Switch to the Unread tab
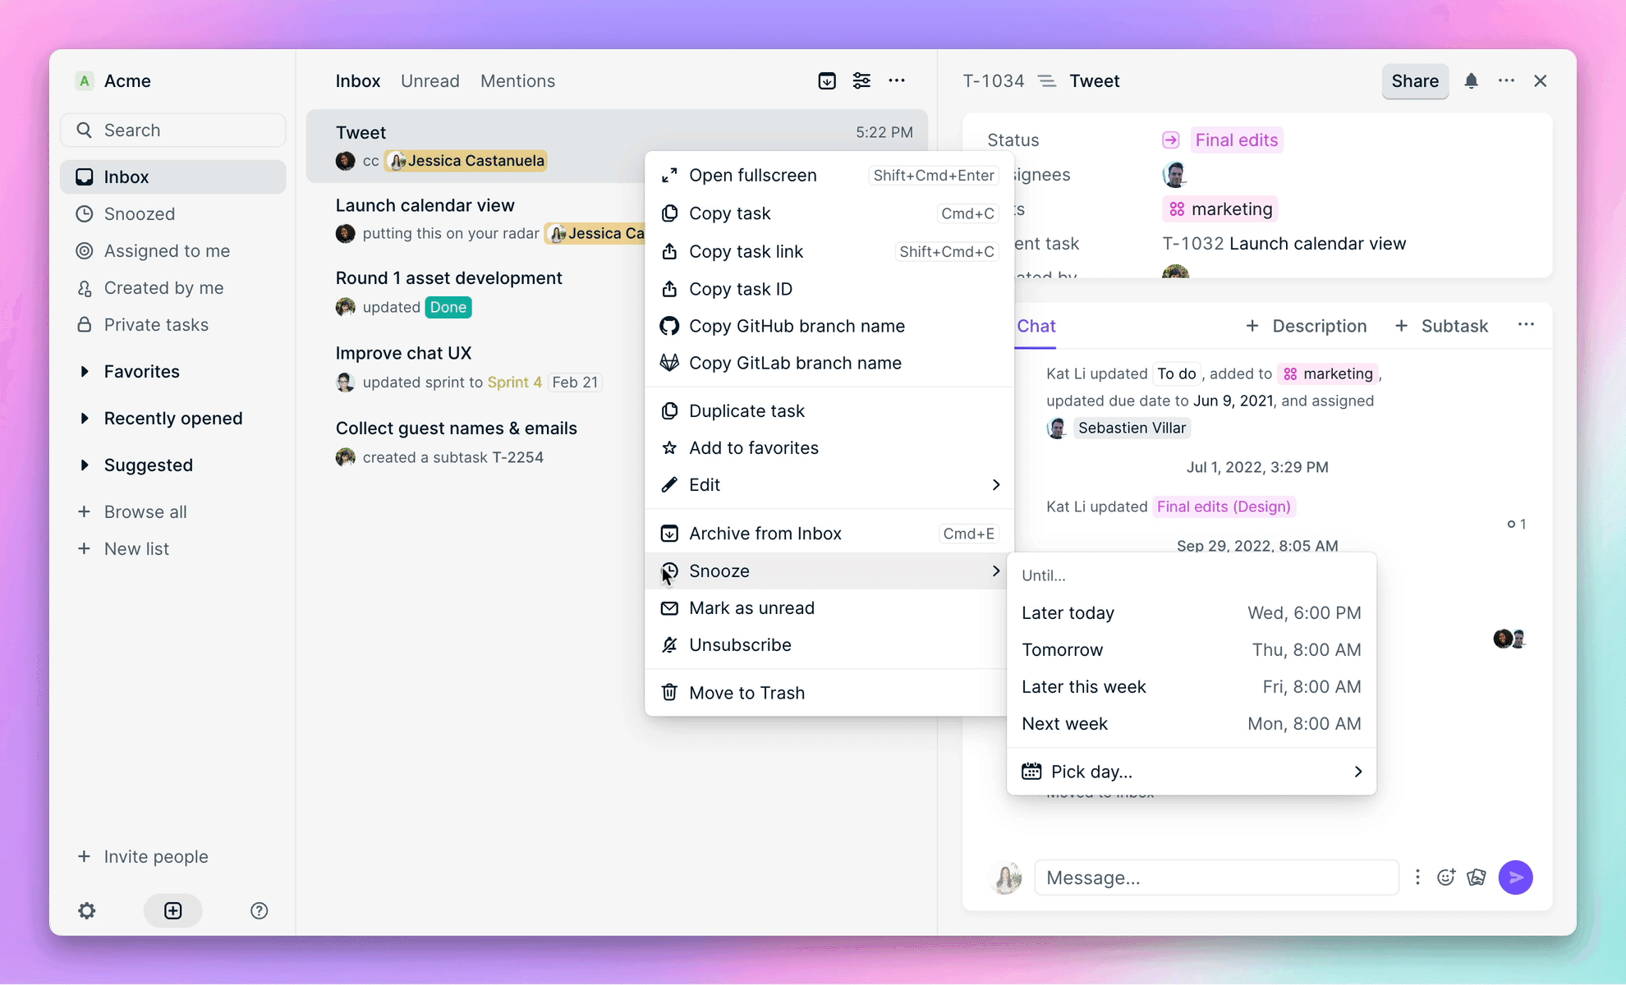This screenshot has height=985, width=1626. click(x=430, y=80)
